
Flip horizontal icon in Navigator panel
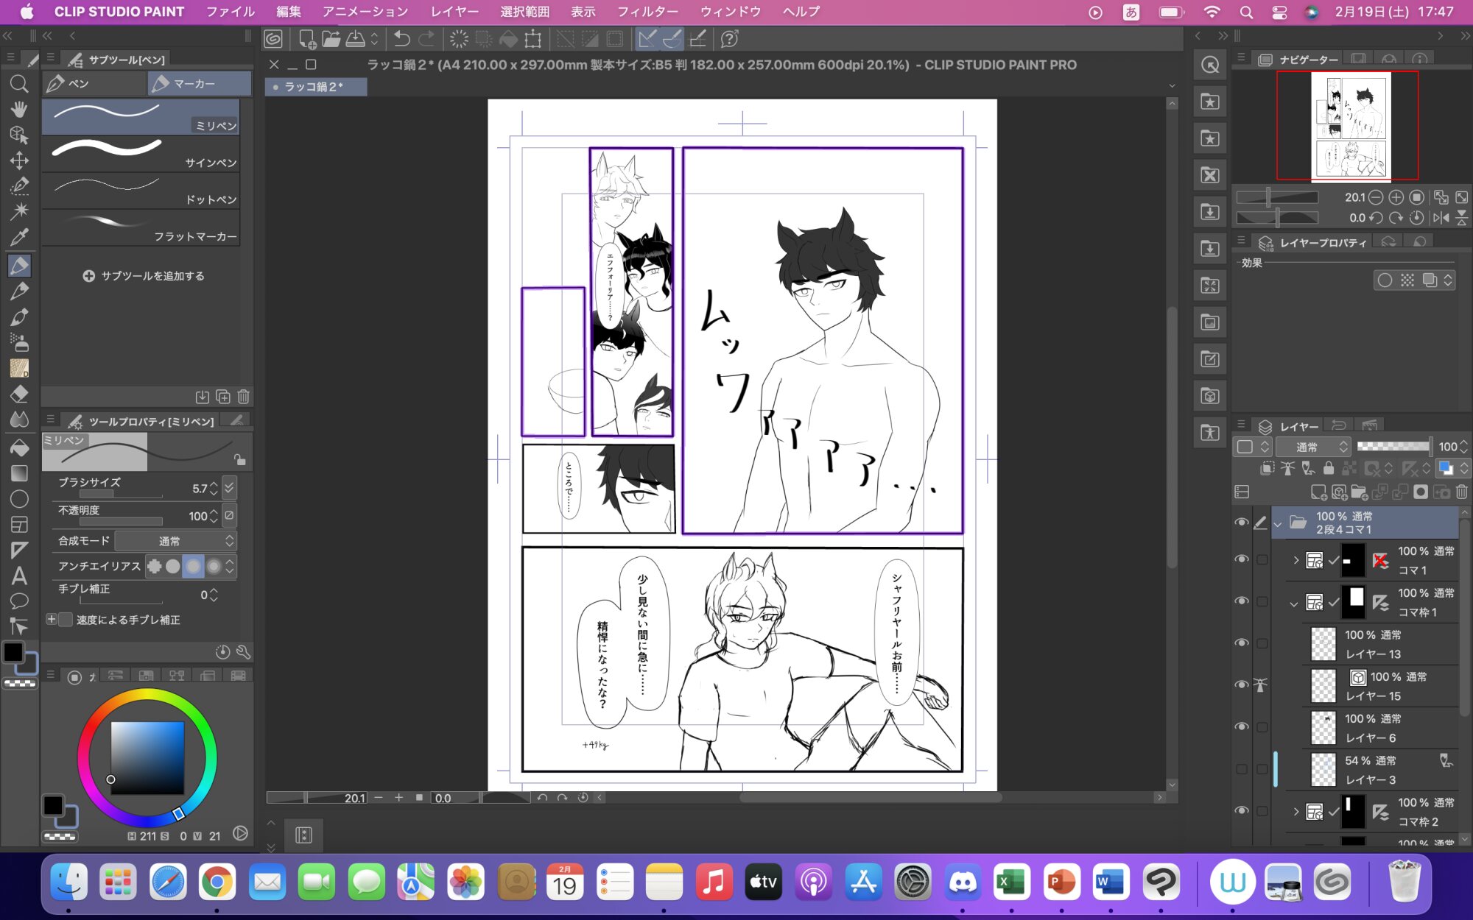click(x=1441, y=218)
